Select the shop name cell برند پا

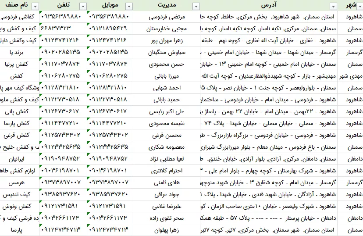coord(20,52)
